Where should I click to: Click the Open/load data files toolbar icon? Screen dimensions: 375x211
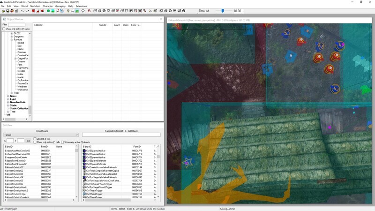coord(3,11)
